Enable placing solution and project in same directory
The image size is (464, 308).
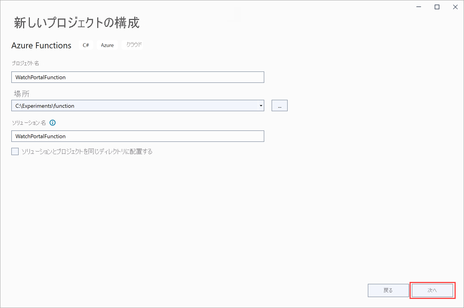tap(15, 152)
